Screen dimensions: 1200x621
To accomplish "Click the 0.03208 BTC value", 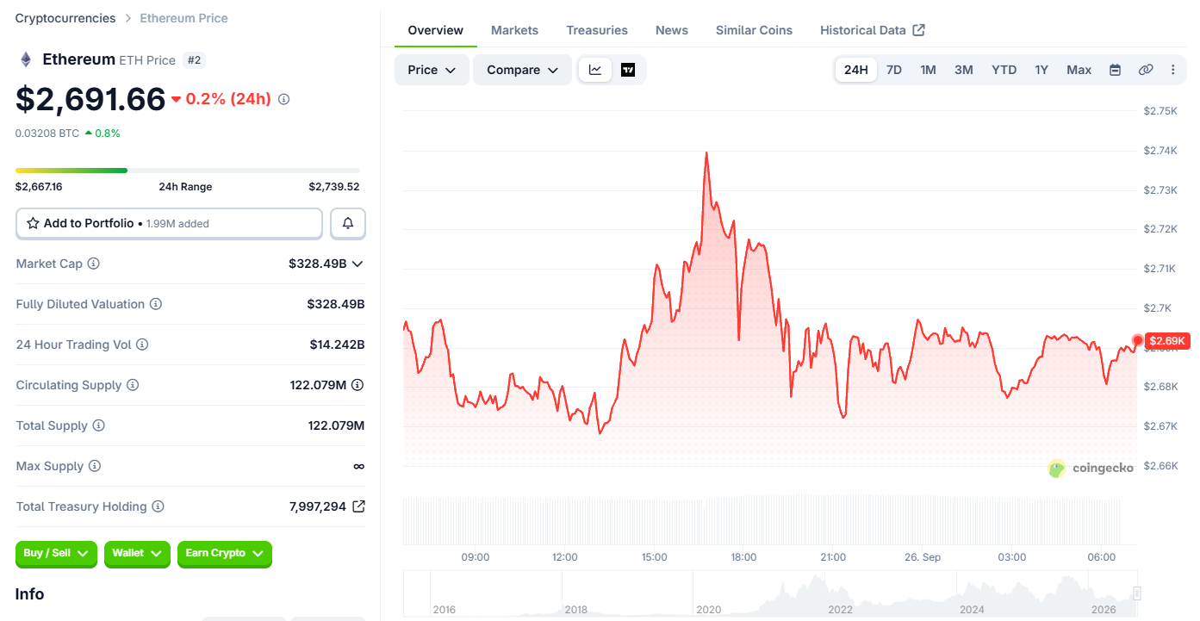I will [x=47, y=134].
